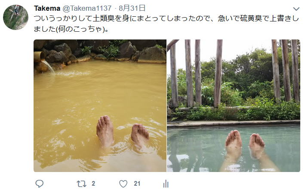The image size is (305, 190).
Task: Retweet this post using the arrows icon
Action: point(81,184)
